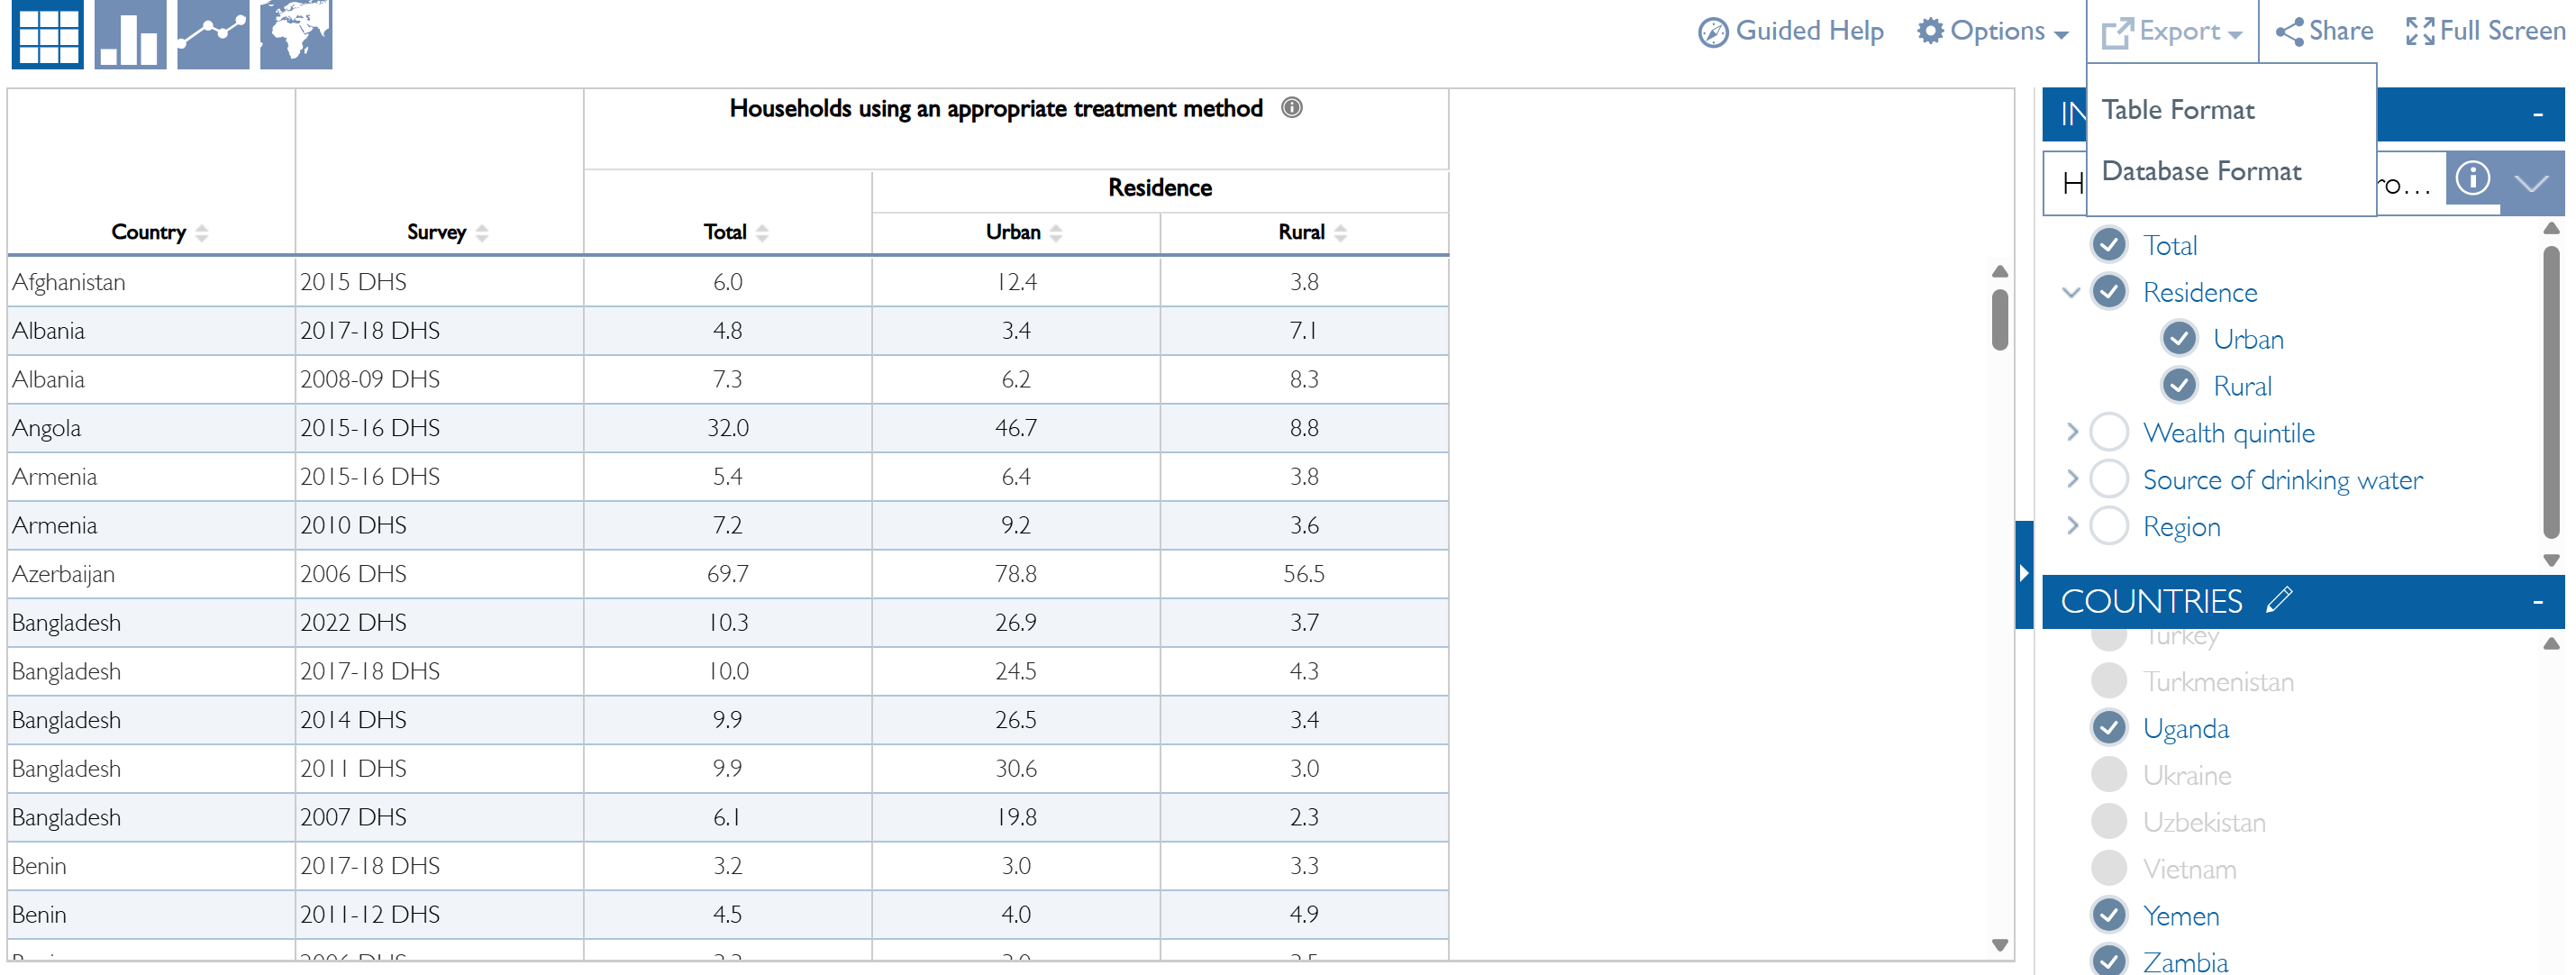Image resolution: width=2576 pixels, height=975 pixels.
Task: Deselect Uganda in the countries list
Action: [x=2109, y=728]
